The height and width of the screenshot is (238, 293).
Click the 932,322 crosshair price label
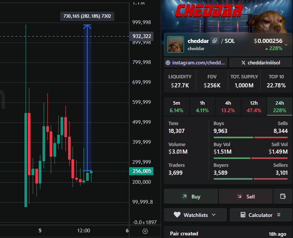click(x=141, y=36)
